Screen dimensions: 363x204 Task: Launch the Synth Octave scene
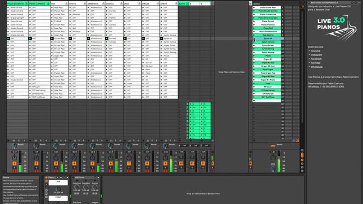(254, 42)
